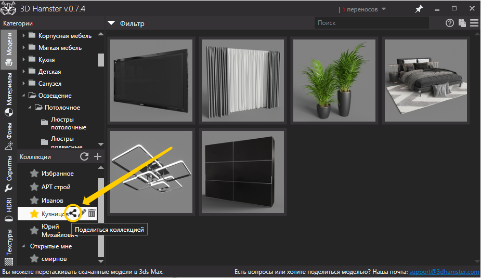
Task: Switch to the HDRI tab
Action: tap(9, 209)
